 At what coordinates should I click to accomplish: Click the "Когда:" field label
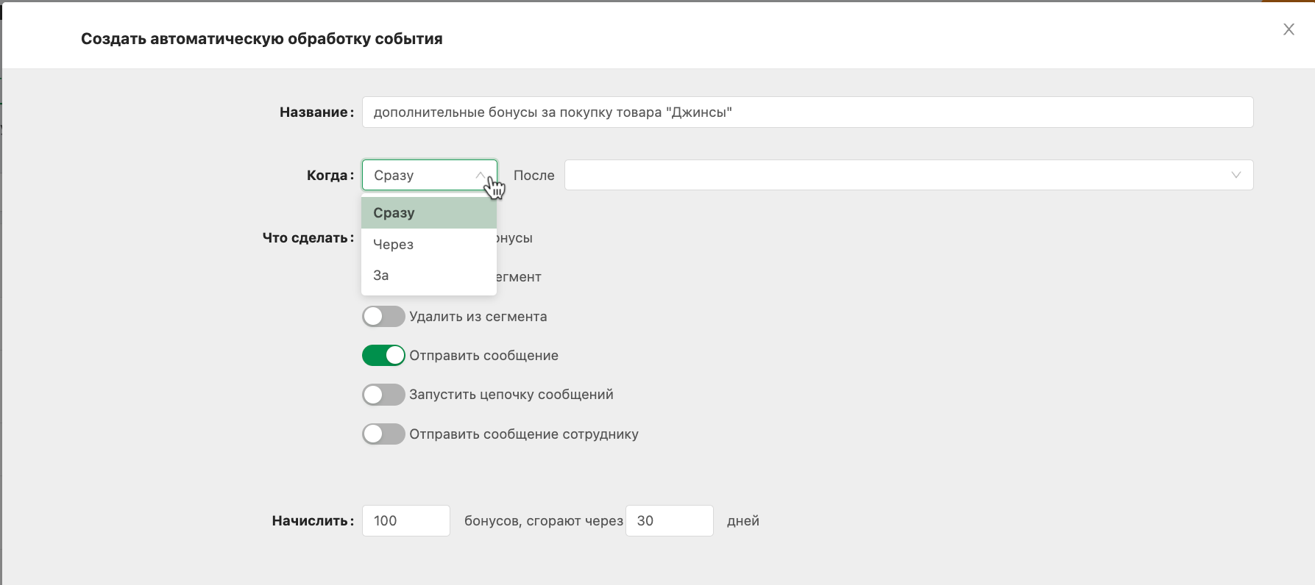(330, 176)
